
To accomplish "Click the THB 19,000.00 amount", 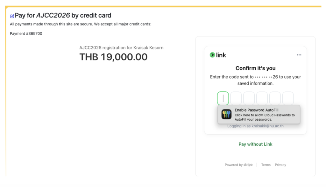I will [113, 57].
